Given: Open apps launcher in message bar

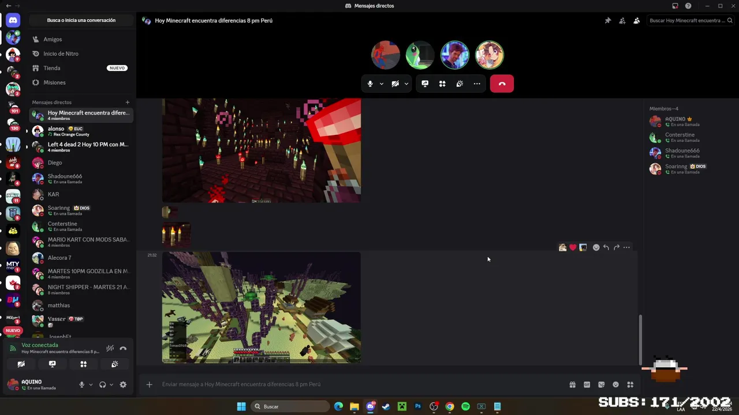Looking at the screenshot, I should pyautogui.click(x=630, y=384).
